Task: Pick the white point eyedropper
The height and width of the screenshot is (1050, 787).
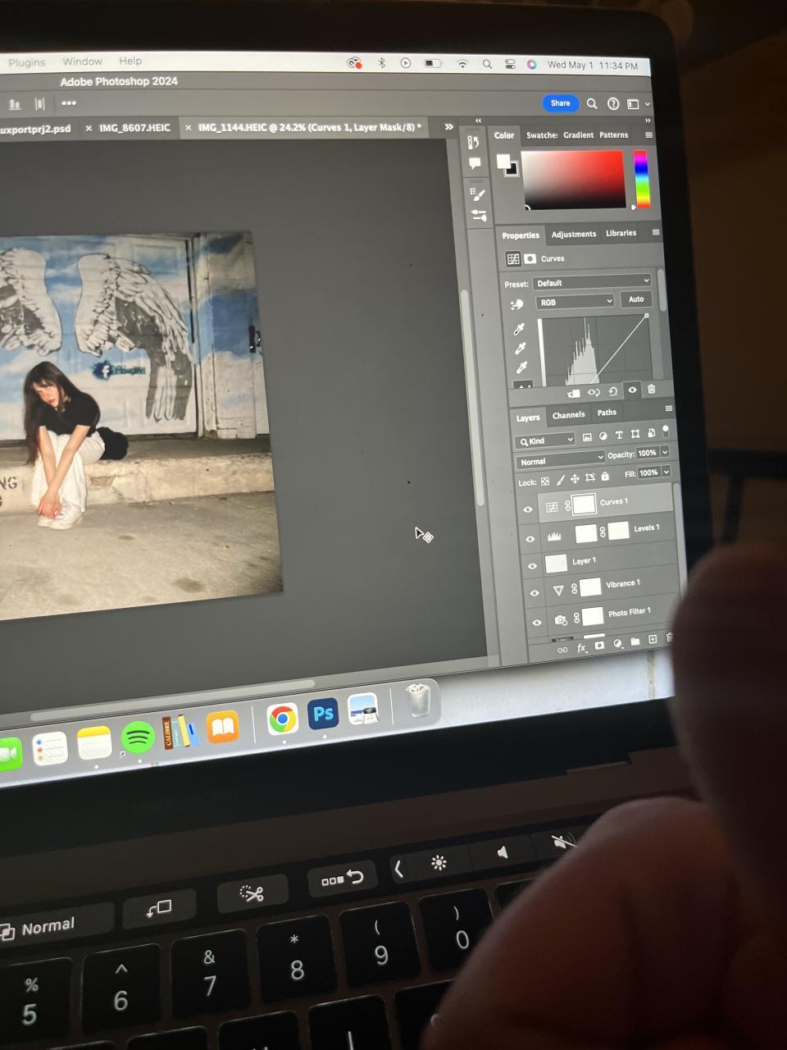Action: point(521,367)
